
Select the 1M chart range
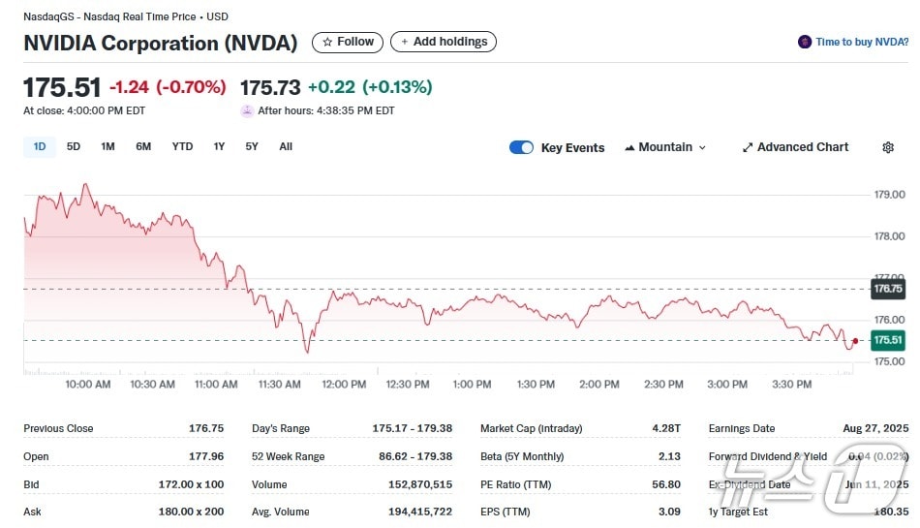tap(107, 146)
